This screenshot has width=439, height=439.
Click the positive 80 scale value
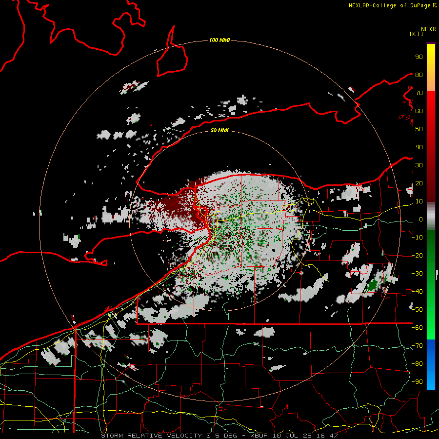coord(419,75)
